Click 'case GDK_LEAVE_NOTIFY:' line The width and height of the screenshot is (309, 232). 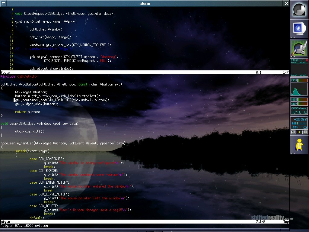pos(49,194)
